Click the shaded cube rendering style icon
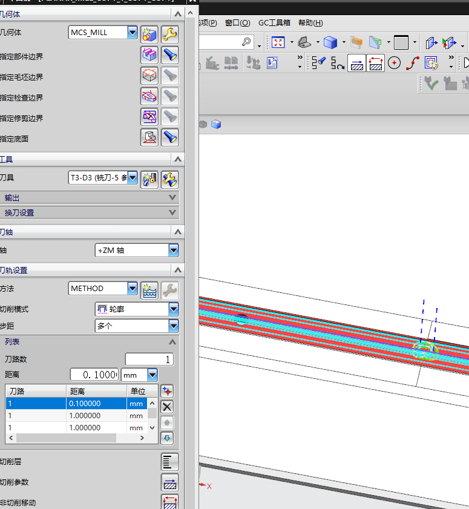The width and height of the screenshot is (469, 509). click(330, 42)
